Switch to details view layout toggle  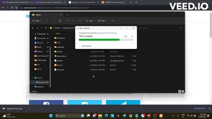(x=180, y=91)
